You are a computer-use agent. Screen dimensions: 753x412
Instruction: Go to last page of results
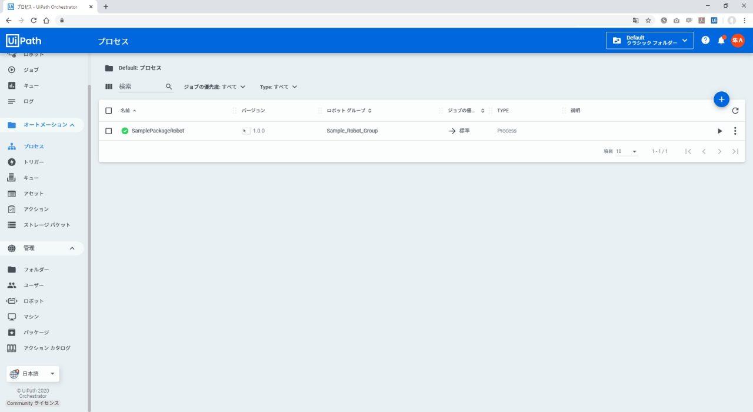coord(735,151)
